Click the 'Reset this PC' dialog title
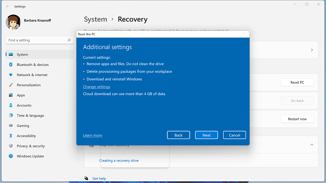The width and height of the screenshot is (326, 183). point(87,34)
